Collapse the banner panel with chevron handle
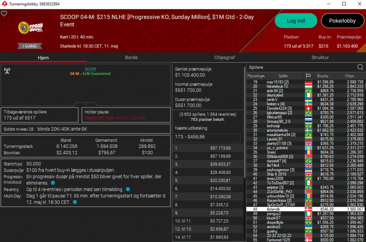 click(x=85, y=104)
